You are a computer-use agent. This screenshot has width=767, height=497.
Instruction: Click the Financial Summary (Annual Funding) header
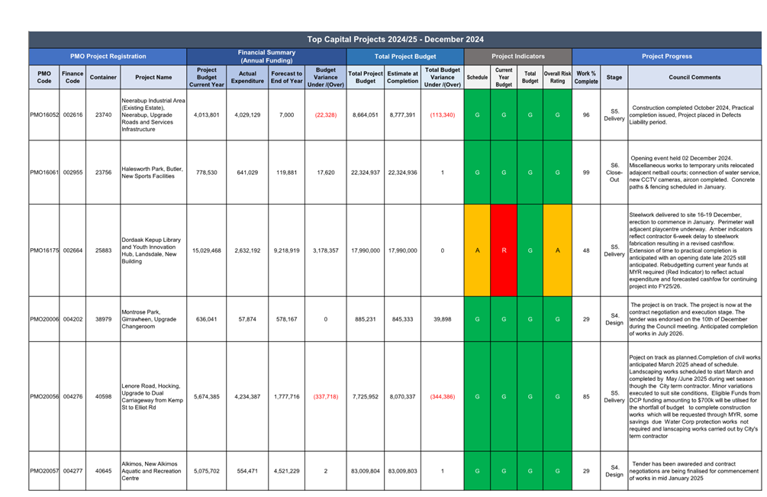click(266, 56)
